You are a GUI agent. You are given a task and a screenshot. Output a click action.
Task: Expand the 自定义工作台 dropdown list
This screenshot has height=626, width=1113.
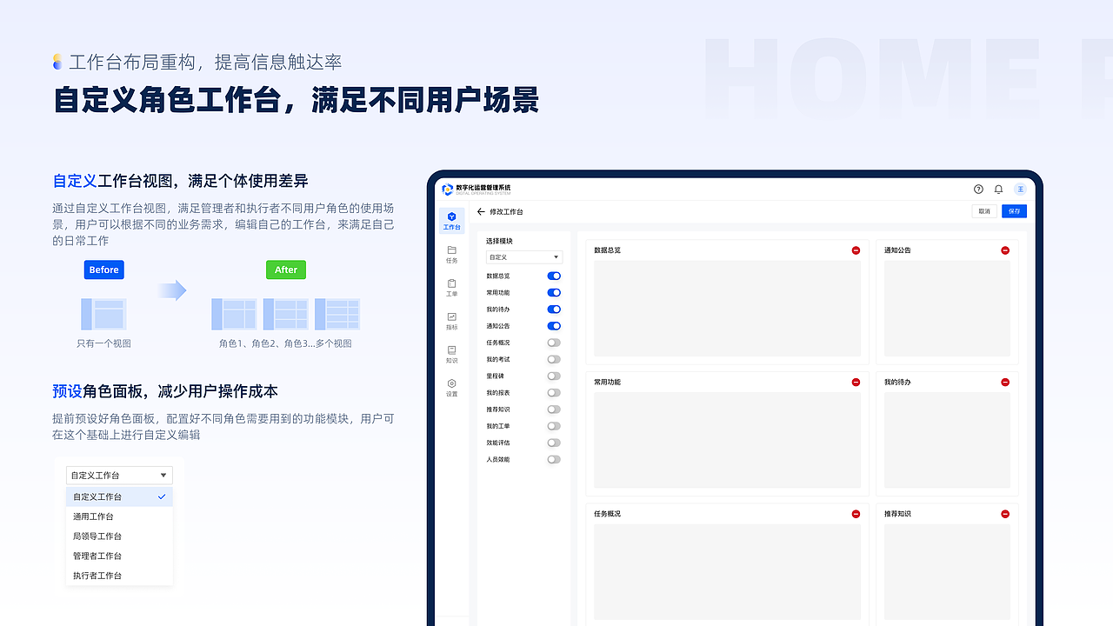click(x=118, y=475)
